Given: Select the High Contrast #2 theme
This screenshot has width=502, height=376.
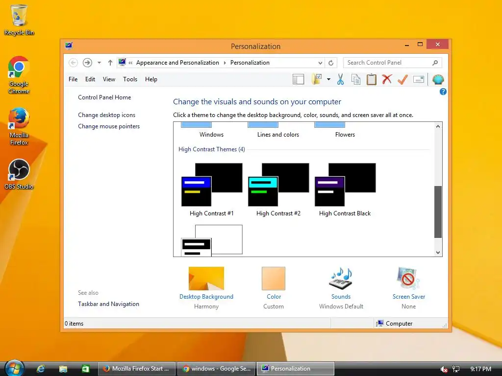Looking at the screenshot, I should (x=278, y=189).
